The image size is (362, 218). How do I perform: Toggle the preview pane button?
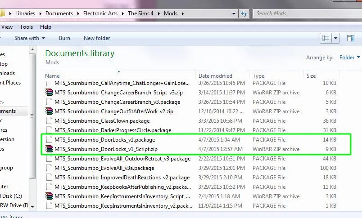(351, 38)
